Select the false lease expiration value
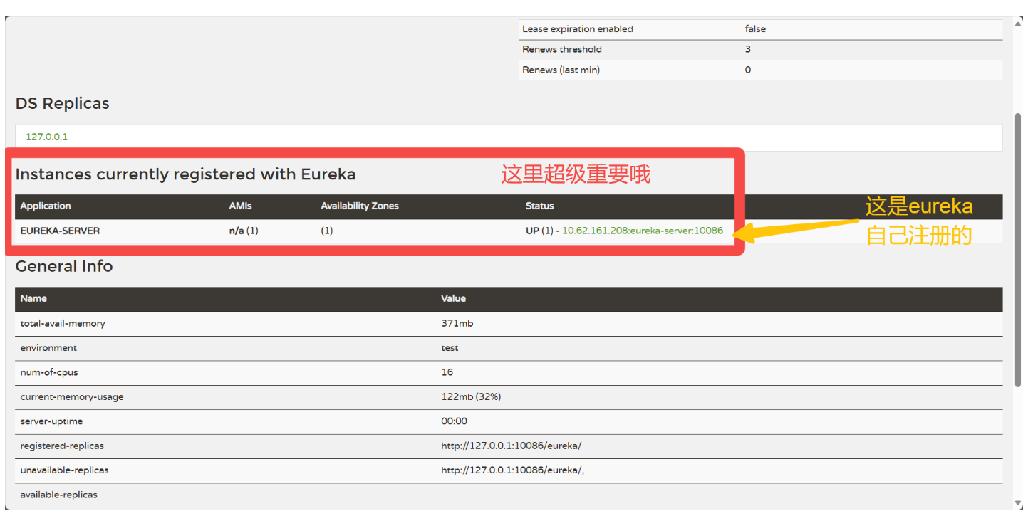Image resolution: width=1033 pixels, height=516 pixels. pyautogui.click(x=755, y=29)
